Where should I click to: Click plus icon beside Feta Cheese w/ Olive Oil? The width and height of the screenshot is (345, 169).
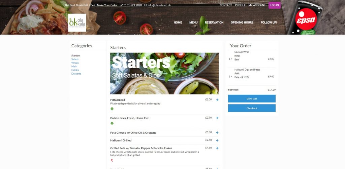click(217, 133)
